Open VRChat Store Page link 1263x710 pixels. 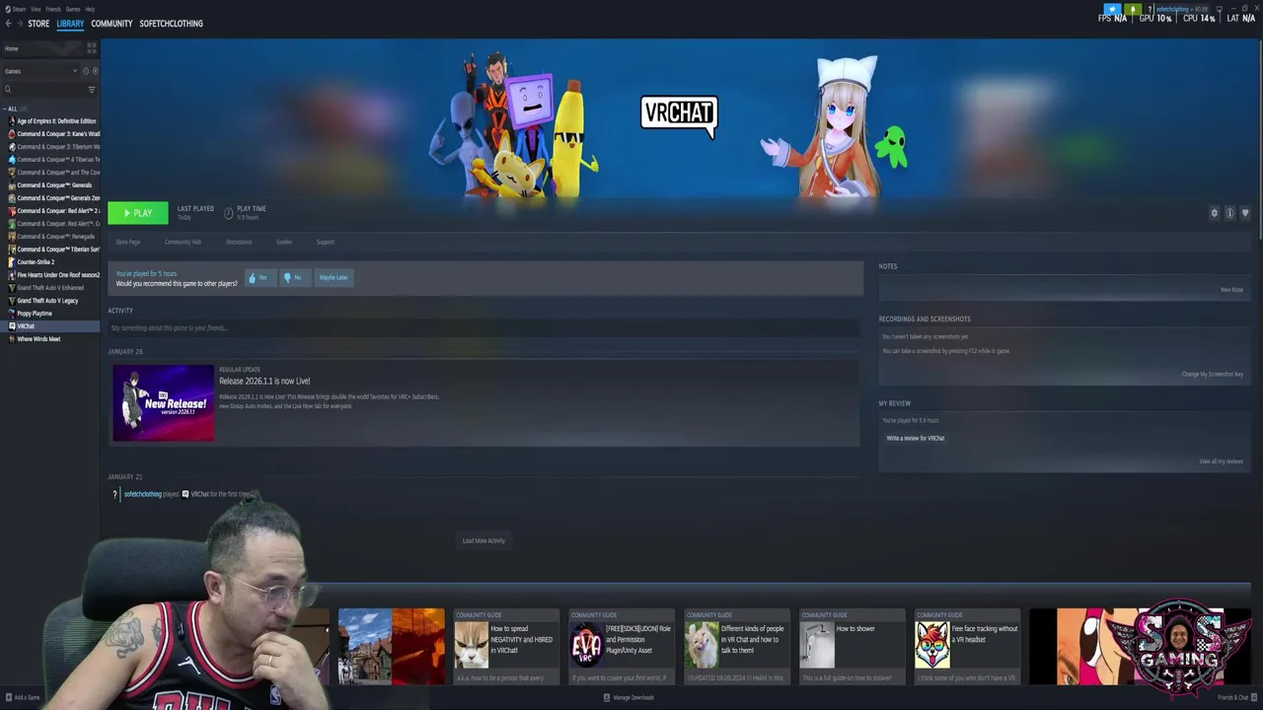pyautogui.click(x=128, y=242)
